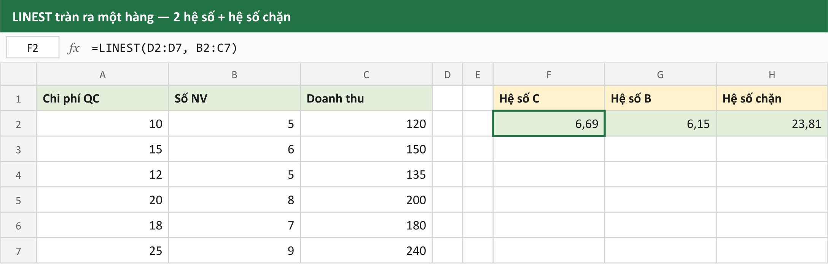This screenshot has width=828, height=264.
Task: Click the 'Hệ số chặn' header cell
Action: coord(772,98)
